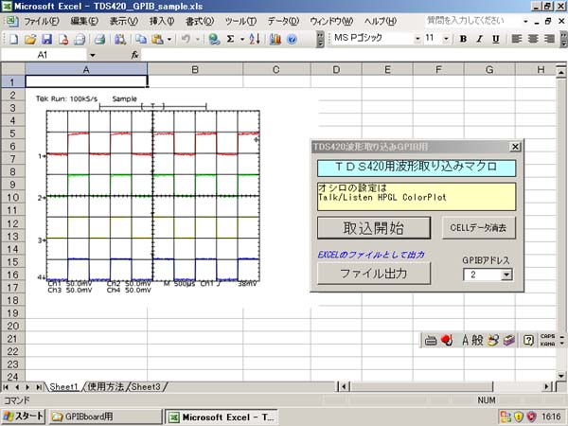Open a file with the folder icon

(x=30, y=39)
